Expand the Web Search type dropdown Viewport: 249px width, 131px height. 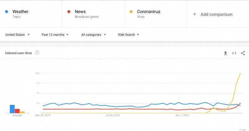click(x=128, y=35)
